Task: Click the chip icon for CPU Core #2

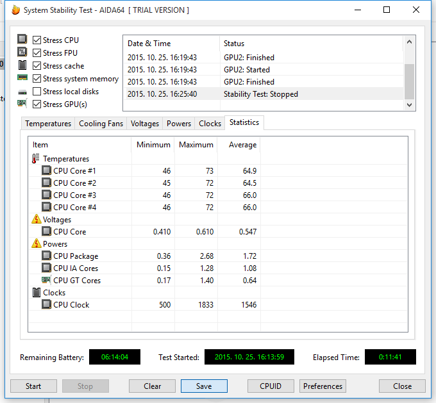Action: (46, 183)
